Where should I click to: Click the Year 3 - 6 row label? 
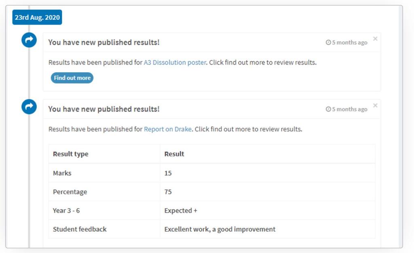click(66, 211)
